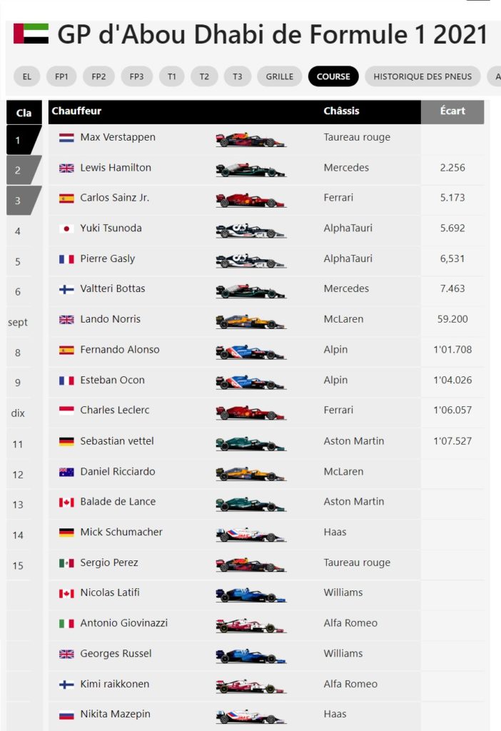Click the UAE flag icon in title
501x731 pixels.
pos(31,34)
